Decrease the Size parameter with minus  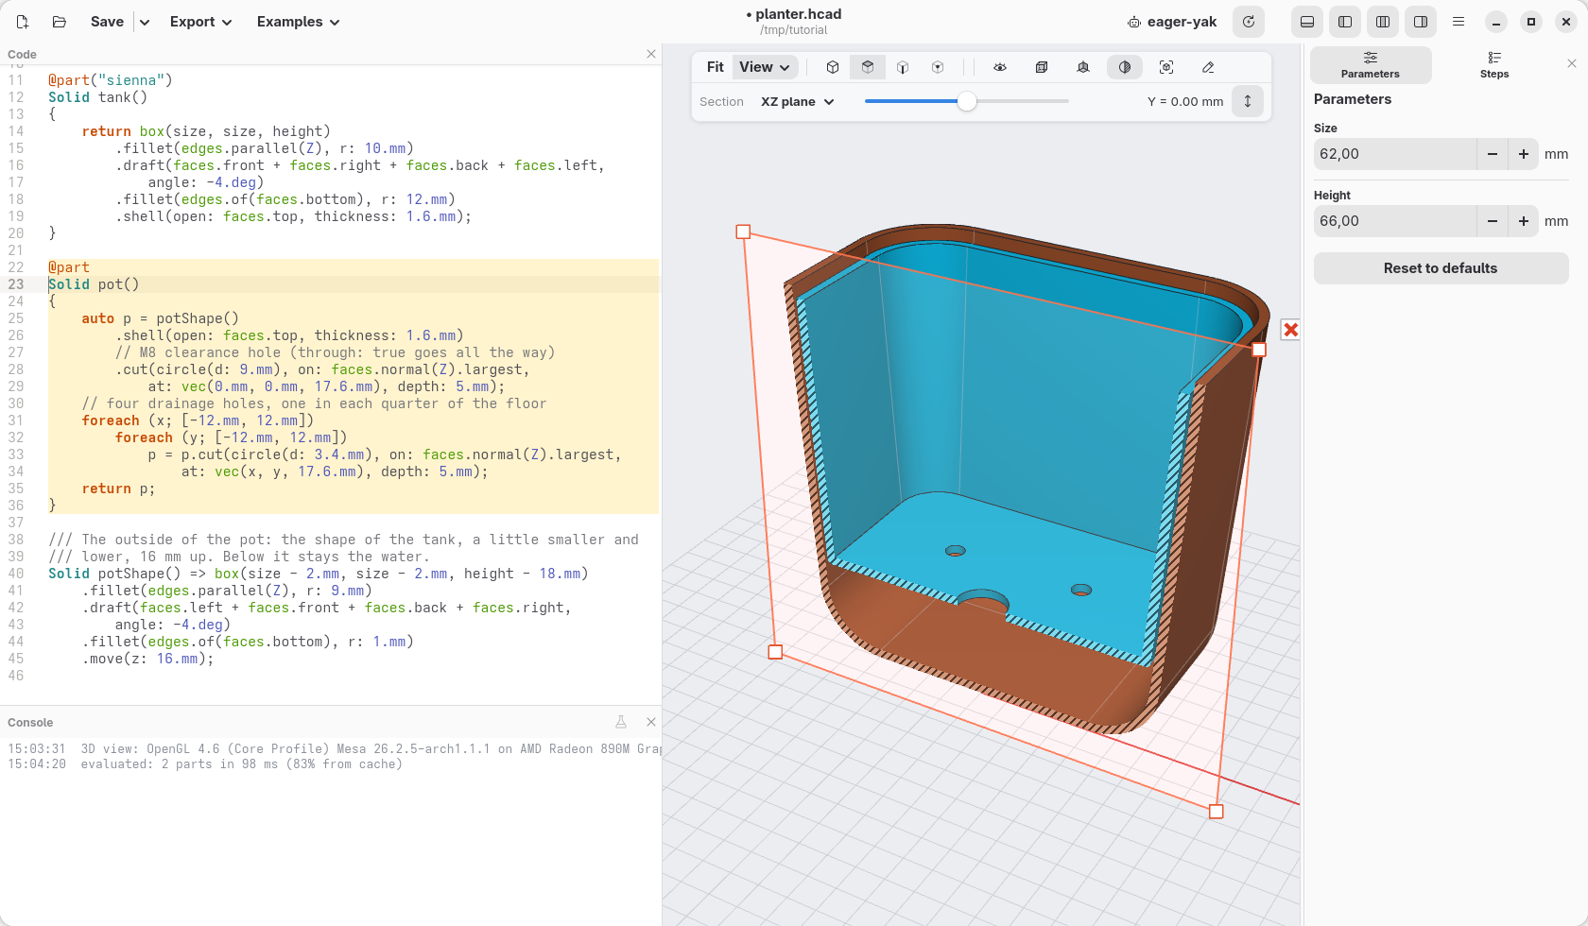coord(1493,154)
